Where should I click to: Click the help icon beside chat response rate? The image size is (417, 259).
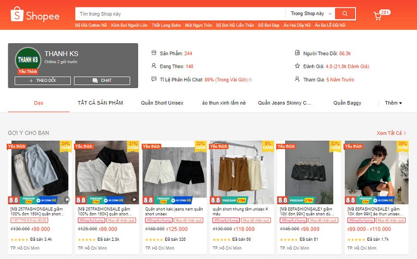250,80
